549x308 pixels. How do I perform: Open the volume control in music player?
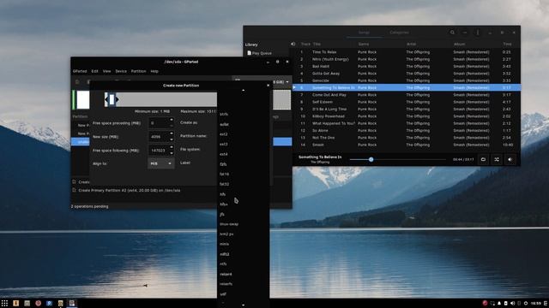pos(510,160)
